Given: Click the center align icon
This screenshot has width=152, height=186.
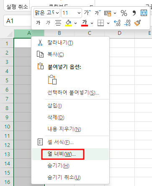Looking at the screenshot, I should point(58,23).
